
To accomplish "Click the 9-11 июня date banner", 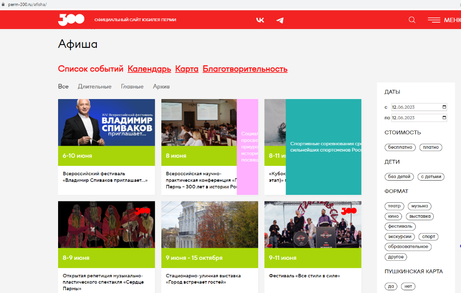I will point(313,258).
